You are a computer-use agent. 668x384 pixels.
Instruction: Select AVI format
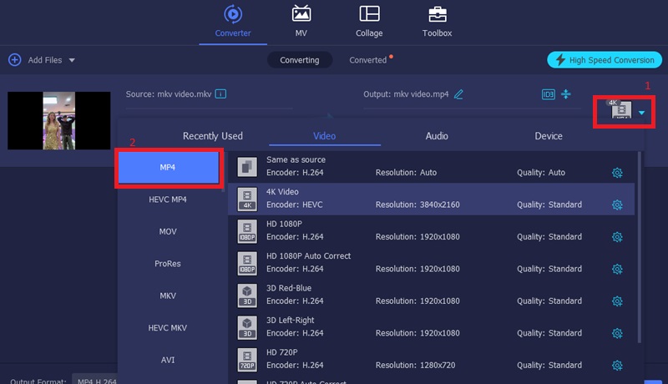click(x=168, y=360)
